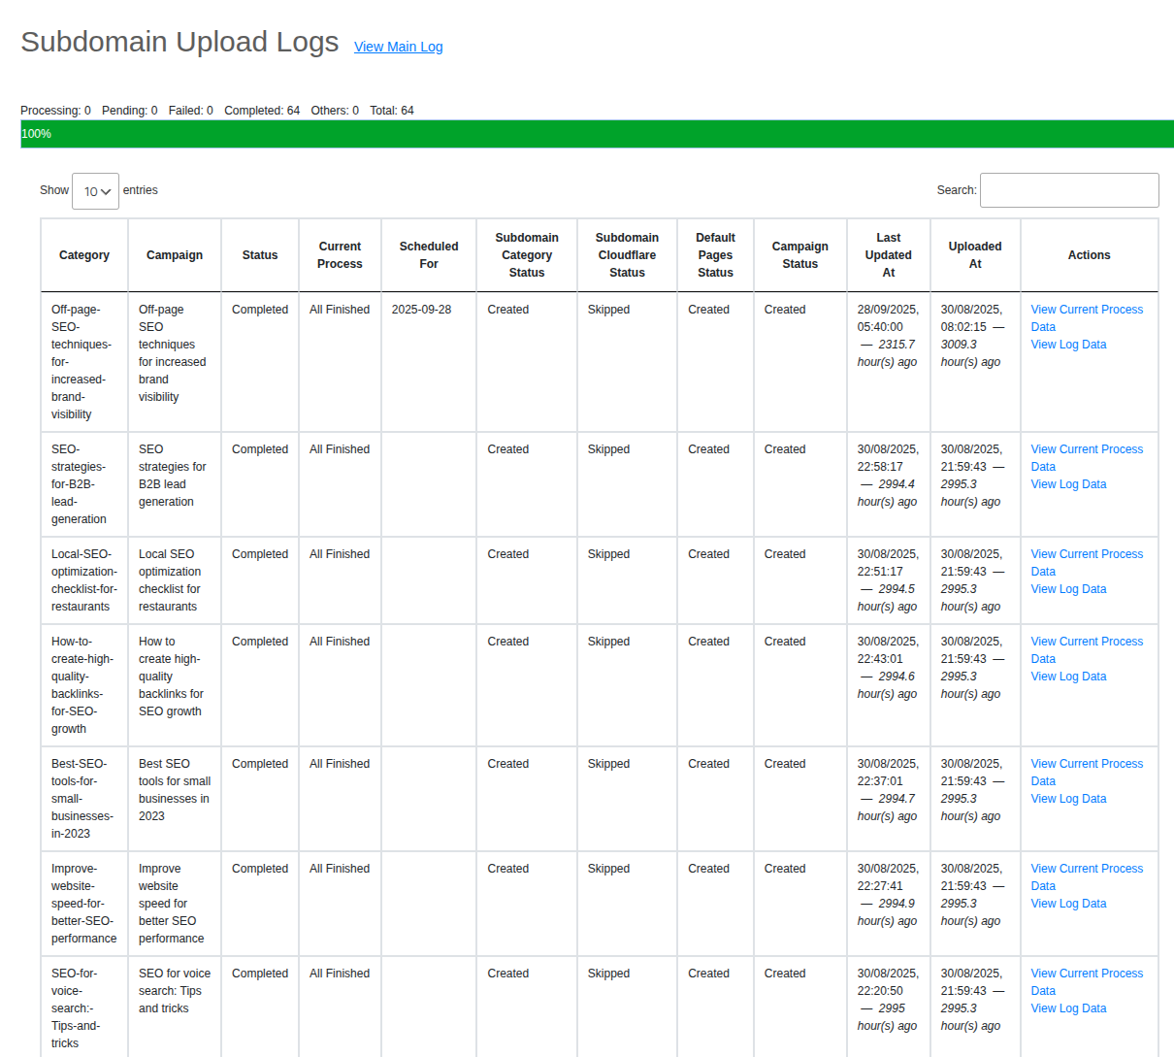View Current Process Data for Best SEO tools
This screenshot has height=1057, width=1174.
click(1086, 765)
